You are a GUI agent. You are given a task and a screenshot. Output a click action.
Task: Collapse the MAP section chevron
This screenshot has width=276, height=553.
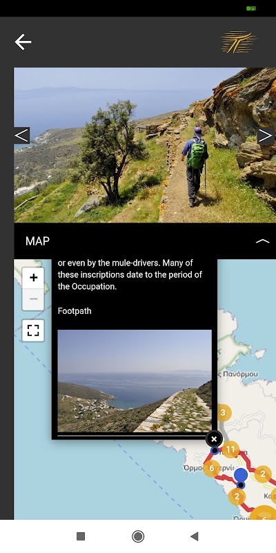click(262, 241)
